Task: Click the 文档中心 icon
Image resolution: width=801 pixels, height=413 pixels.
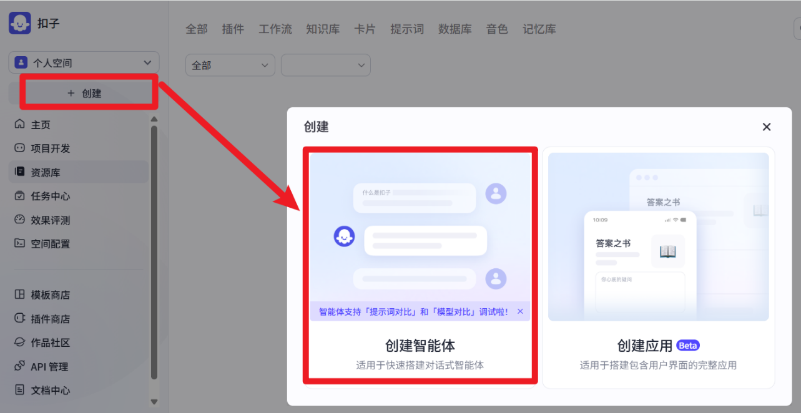Action: 20,390
